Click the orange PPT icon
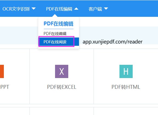 coord(2,71)
